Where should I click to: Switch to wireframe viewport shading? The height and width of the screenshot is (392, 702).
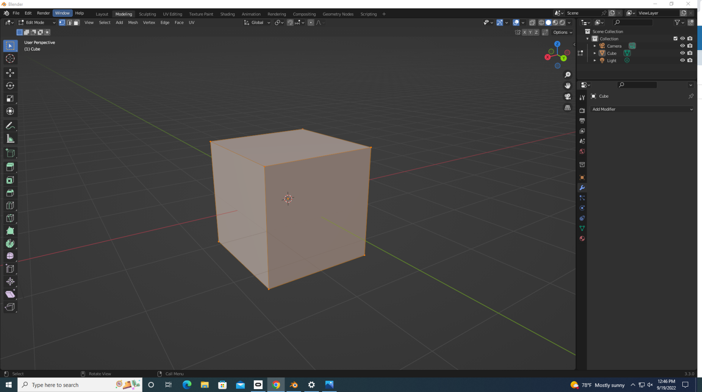pos(541,23)
